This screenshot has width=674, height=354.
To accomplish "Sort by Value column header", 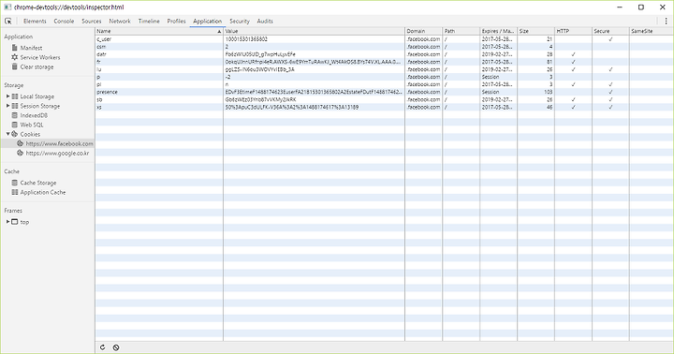I will 314,31.
